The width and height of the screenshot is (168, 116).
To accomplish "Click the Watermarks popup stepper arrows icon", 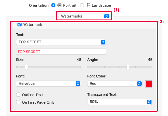I will (x=107, y=16).
